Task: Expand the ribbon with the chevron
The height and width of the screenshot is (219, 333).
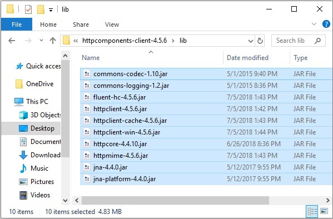Action: [x=314, y=24]
